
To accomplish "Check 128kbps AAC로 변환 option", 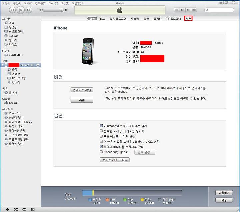I will tap(101, 141).
